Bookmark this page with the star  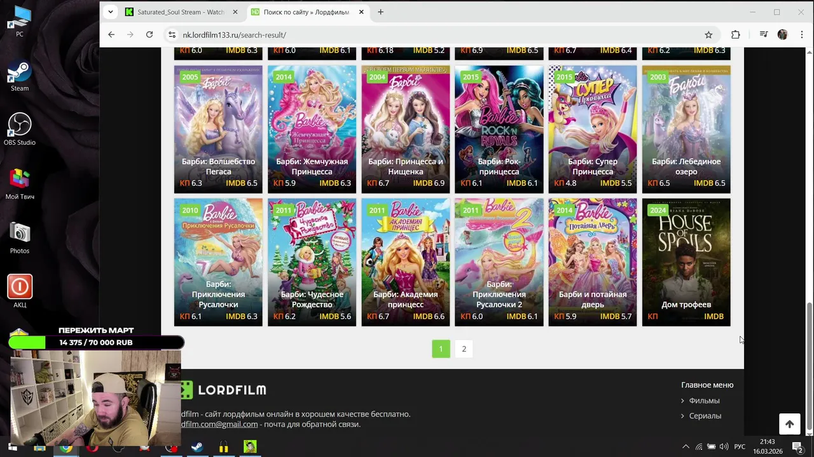coord(708,35)
